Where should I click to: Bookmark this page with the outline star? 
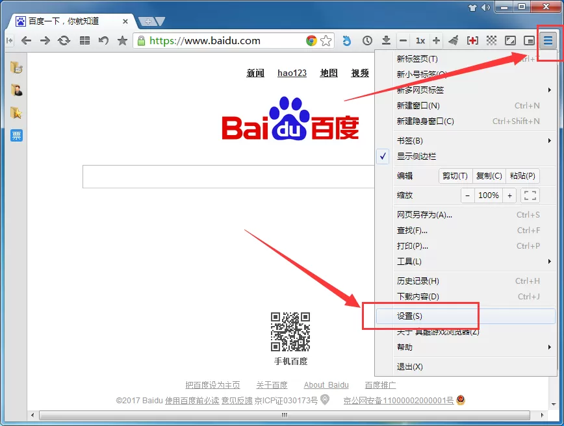pyautogui.click(x=326, y=41)
